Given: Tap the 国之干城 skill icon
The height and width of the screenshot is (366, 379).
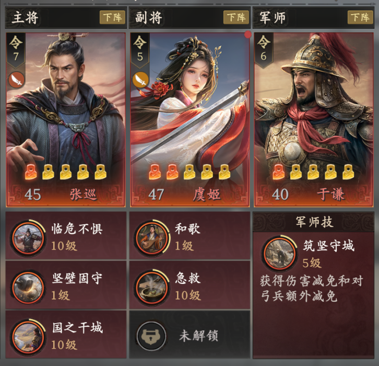Looking at the screenshot, I should (28, 337).
